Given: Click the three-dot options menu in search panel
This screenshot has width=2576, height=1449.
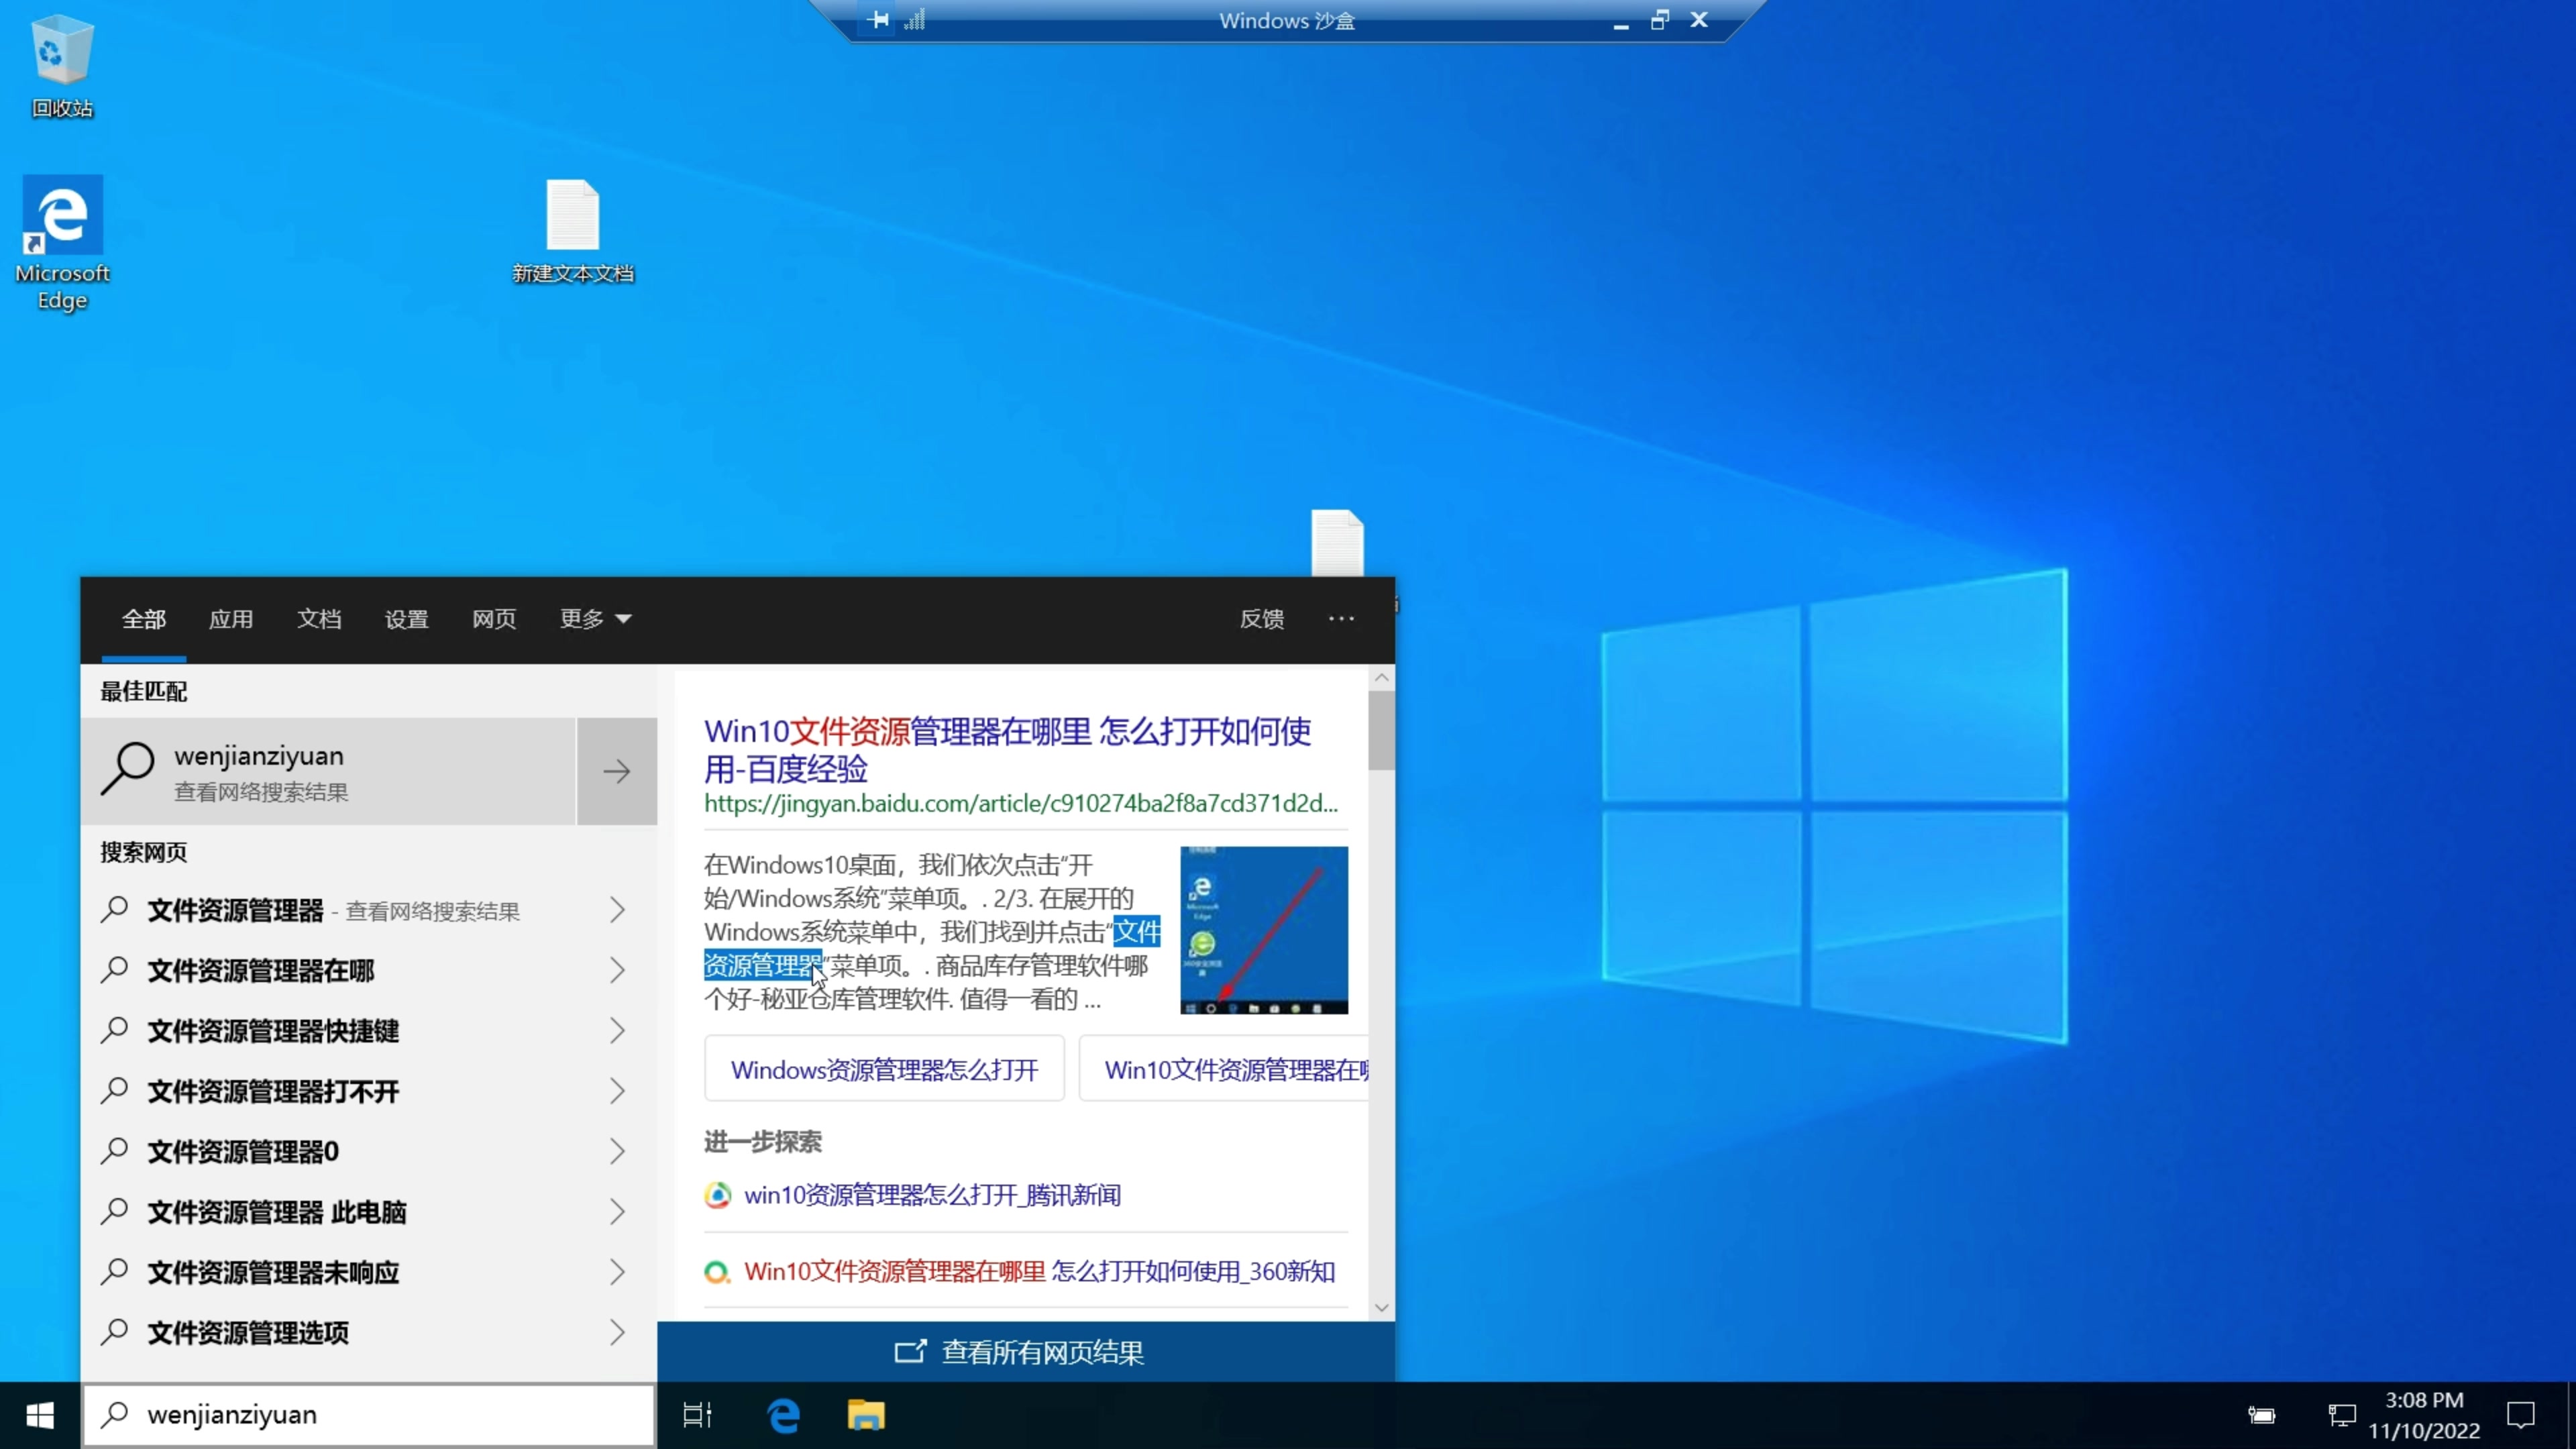Looking at the screenshot, I should tap(1341, 618).
